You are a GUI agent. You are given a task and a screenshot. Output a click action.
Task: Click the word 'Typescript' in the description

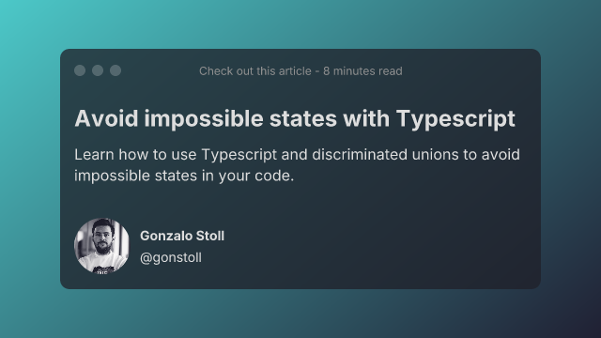pos(239,155)
